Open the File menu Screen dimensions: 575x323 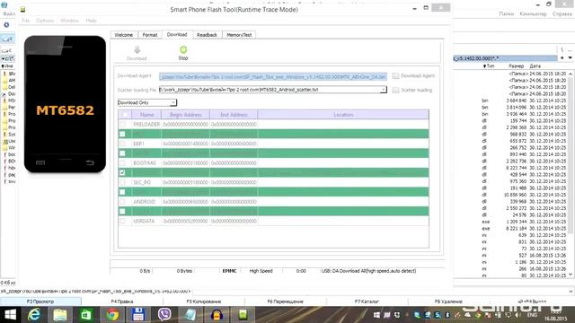click(x=25, y=21)
